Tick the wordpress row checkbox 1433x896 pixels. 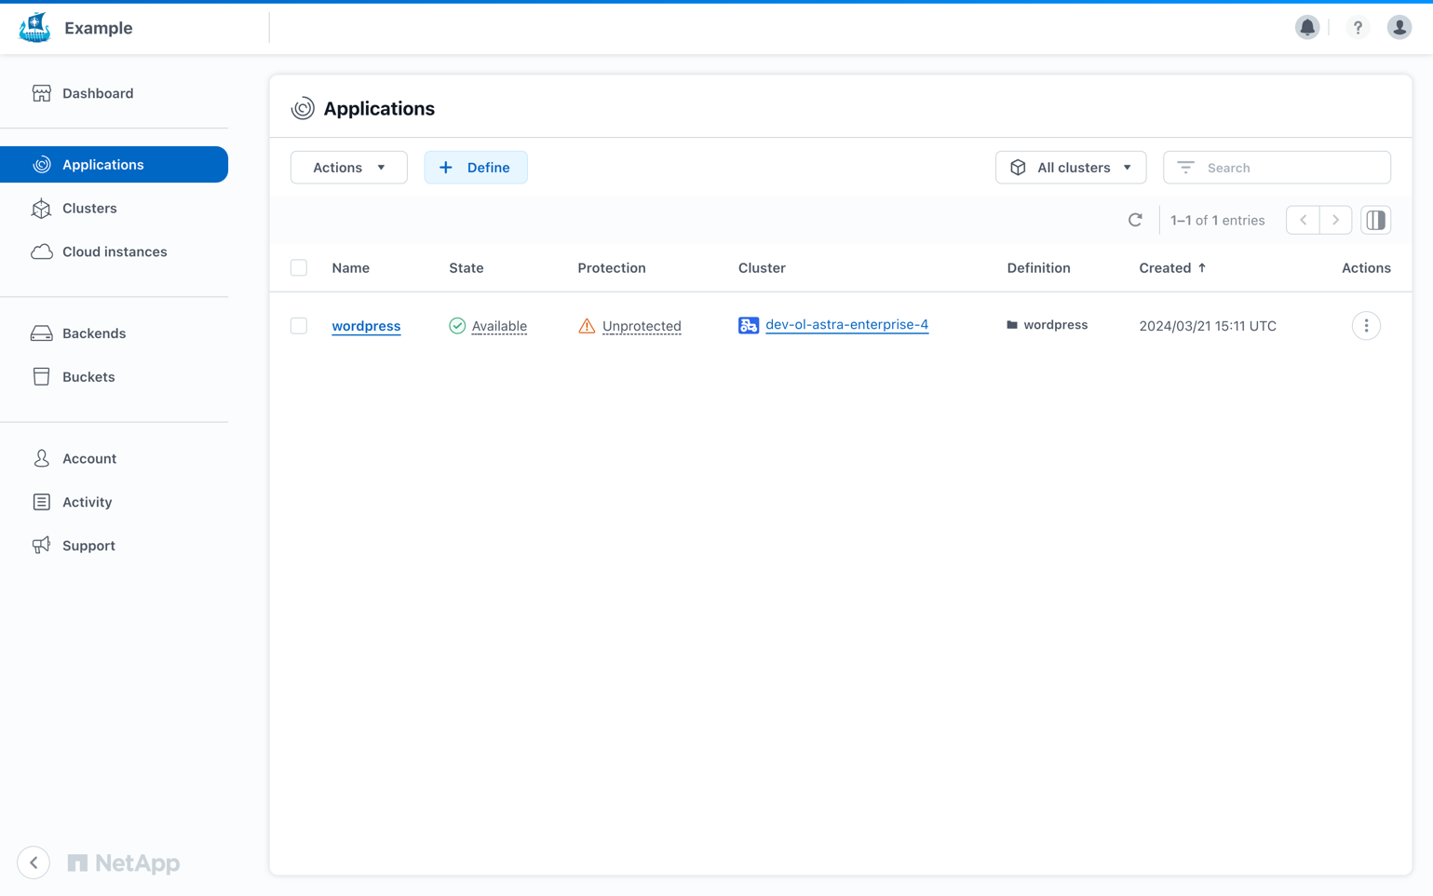click(299, 326)
